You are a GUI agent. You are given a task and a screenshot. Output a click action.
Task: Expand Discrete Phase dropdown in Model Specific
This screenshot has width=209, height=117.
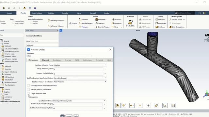(x=184, y=19)
